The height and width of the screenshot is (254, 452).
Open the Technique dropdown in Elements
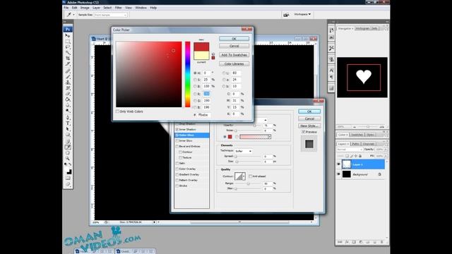pyautogui.click(x=244, y=151)
